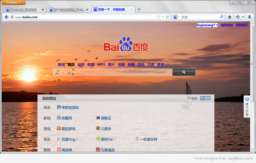Open the new tab plus button
256x163 pixels.
click(x=139, y=9)
